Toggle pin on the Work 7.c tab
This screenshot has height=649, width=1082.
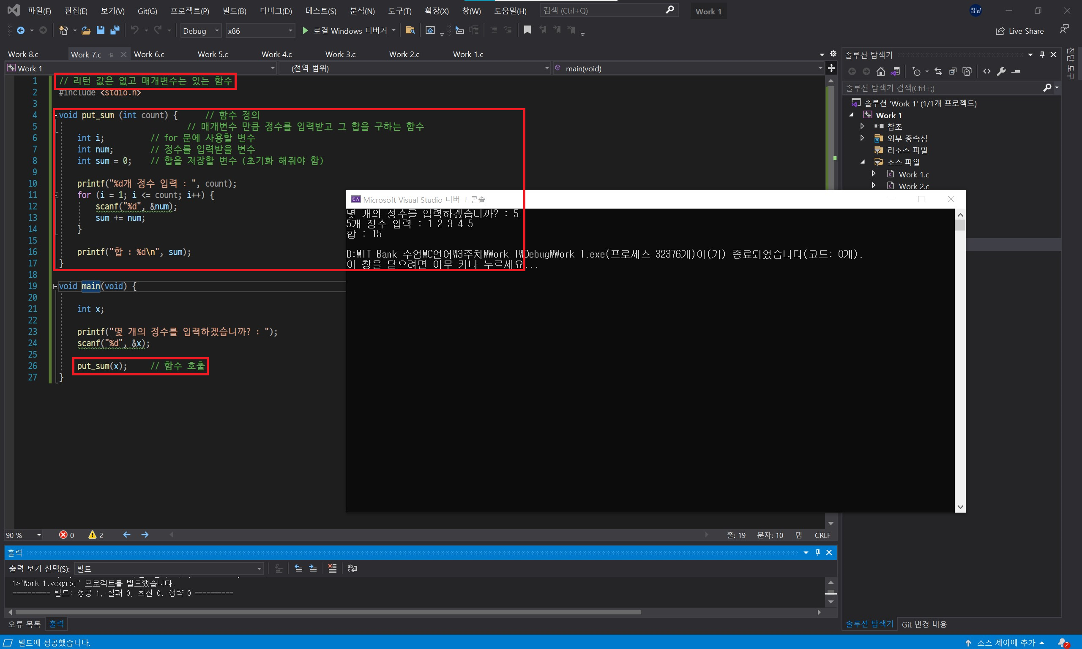111,54
